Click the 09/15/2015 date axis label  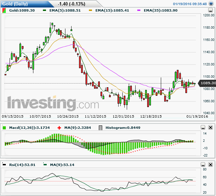point(13,117)
